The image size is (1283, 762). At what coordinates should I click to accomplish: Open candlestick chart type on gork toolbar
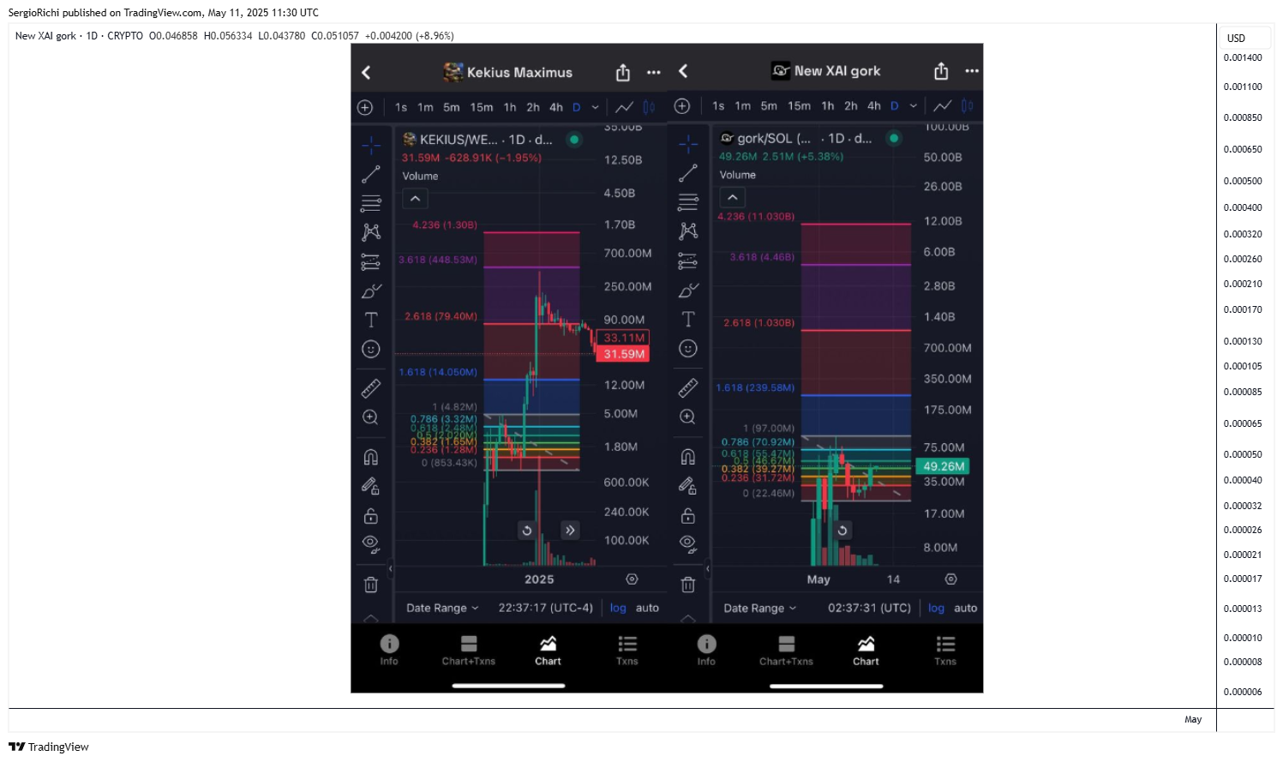point(968,106)
